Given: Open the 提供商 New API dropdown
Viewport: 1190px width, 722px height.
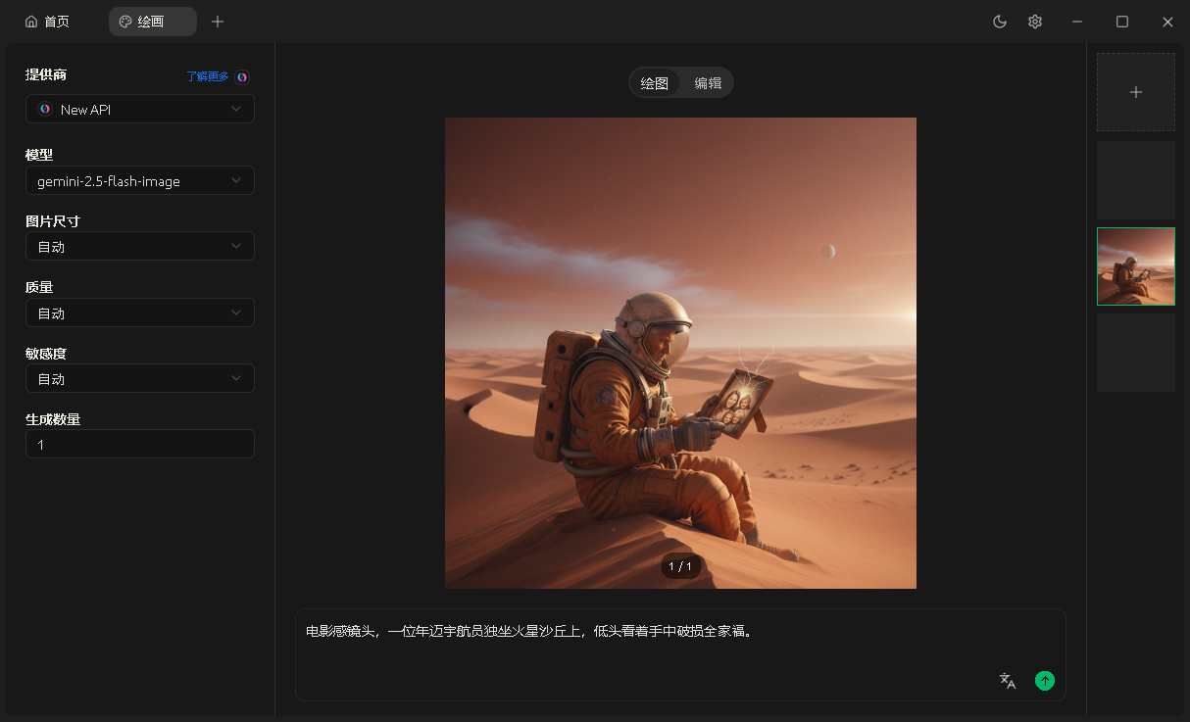Looking at the screenshot, I should [139, 110].
